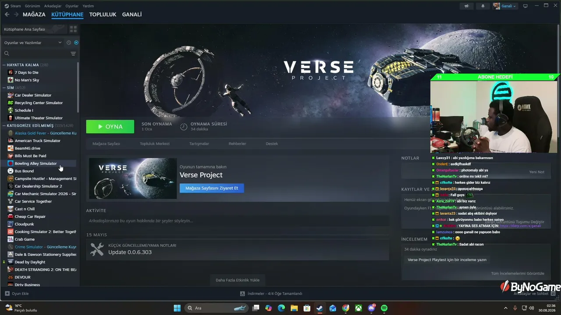Viewport: 561px width, 315px height.
Task: Open Microsoft Edge from the taskbar
Action: (281, 308)
